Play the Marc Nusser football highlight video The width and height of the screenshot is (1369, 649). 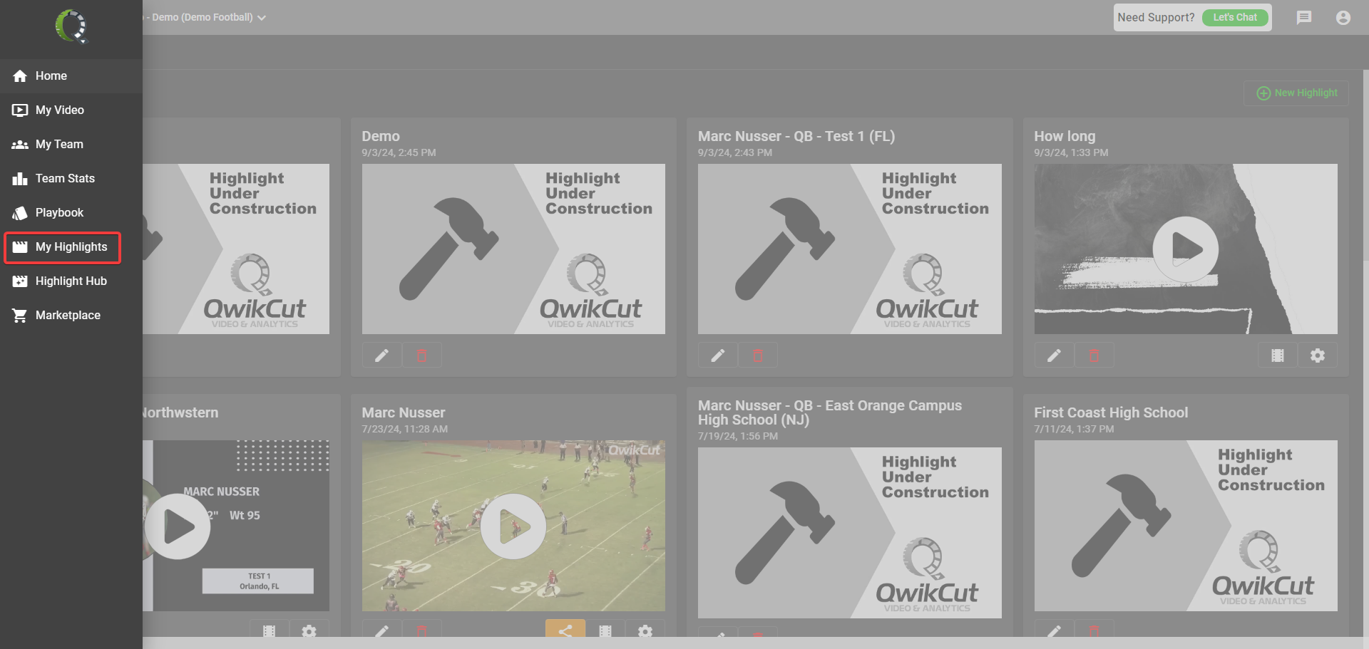[513, 526]
